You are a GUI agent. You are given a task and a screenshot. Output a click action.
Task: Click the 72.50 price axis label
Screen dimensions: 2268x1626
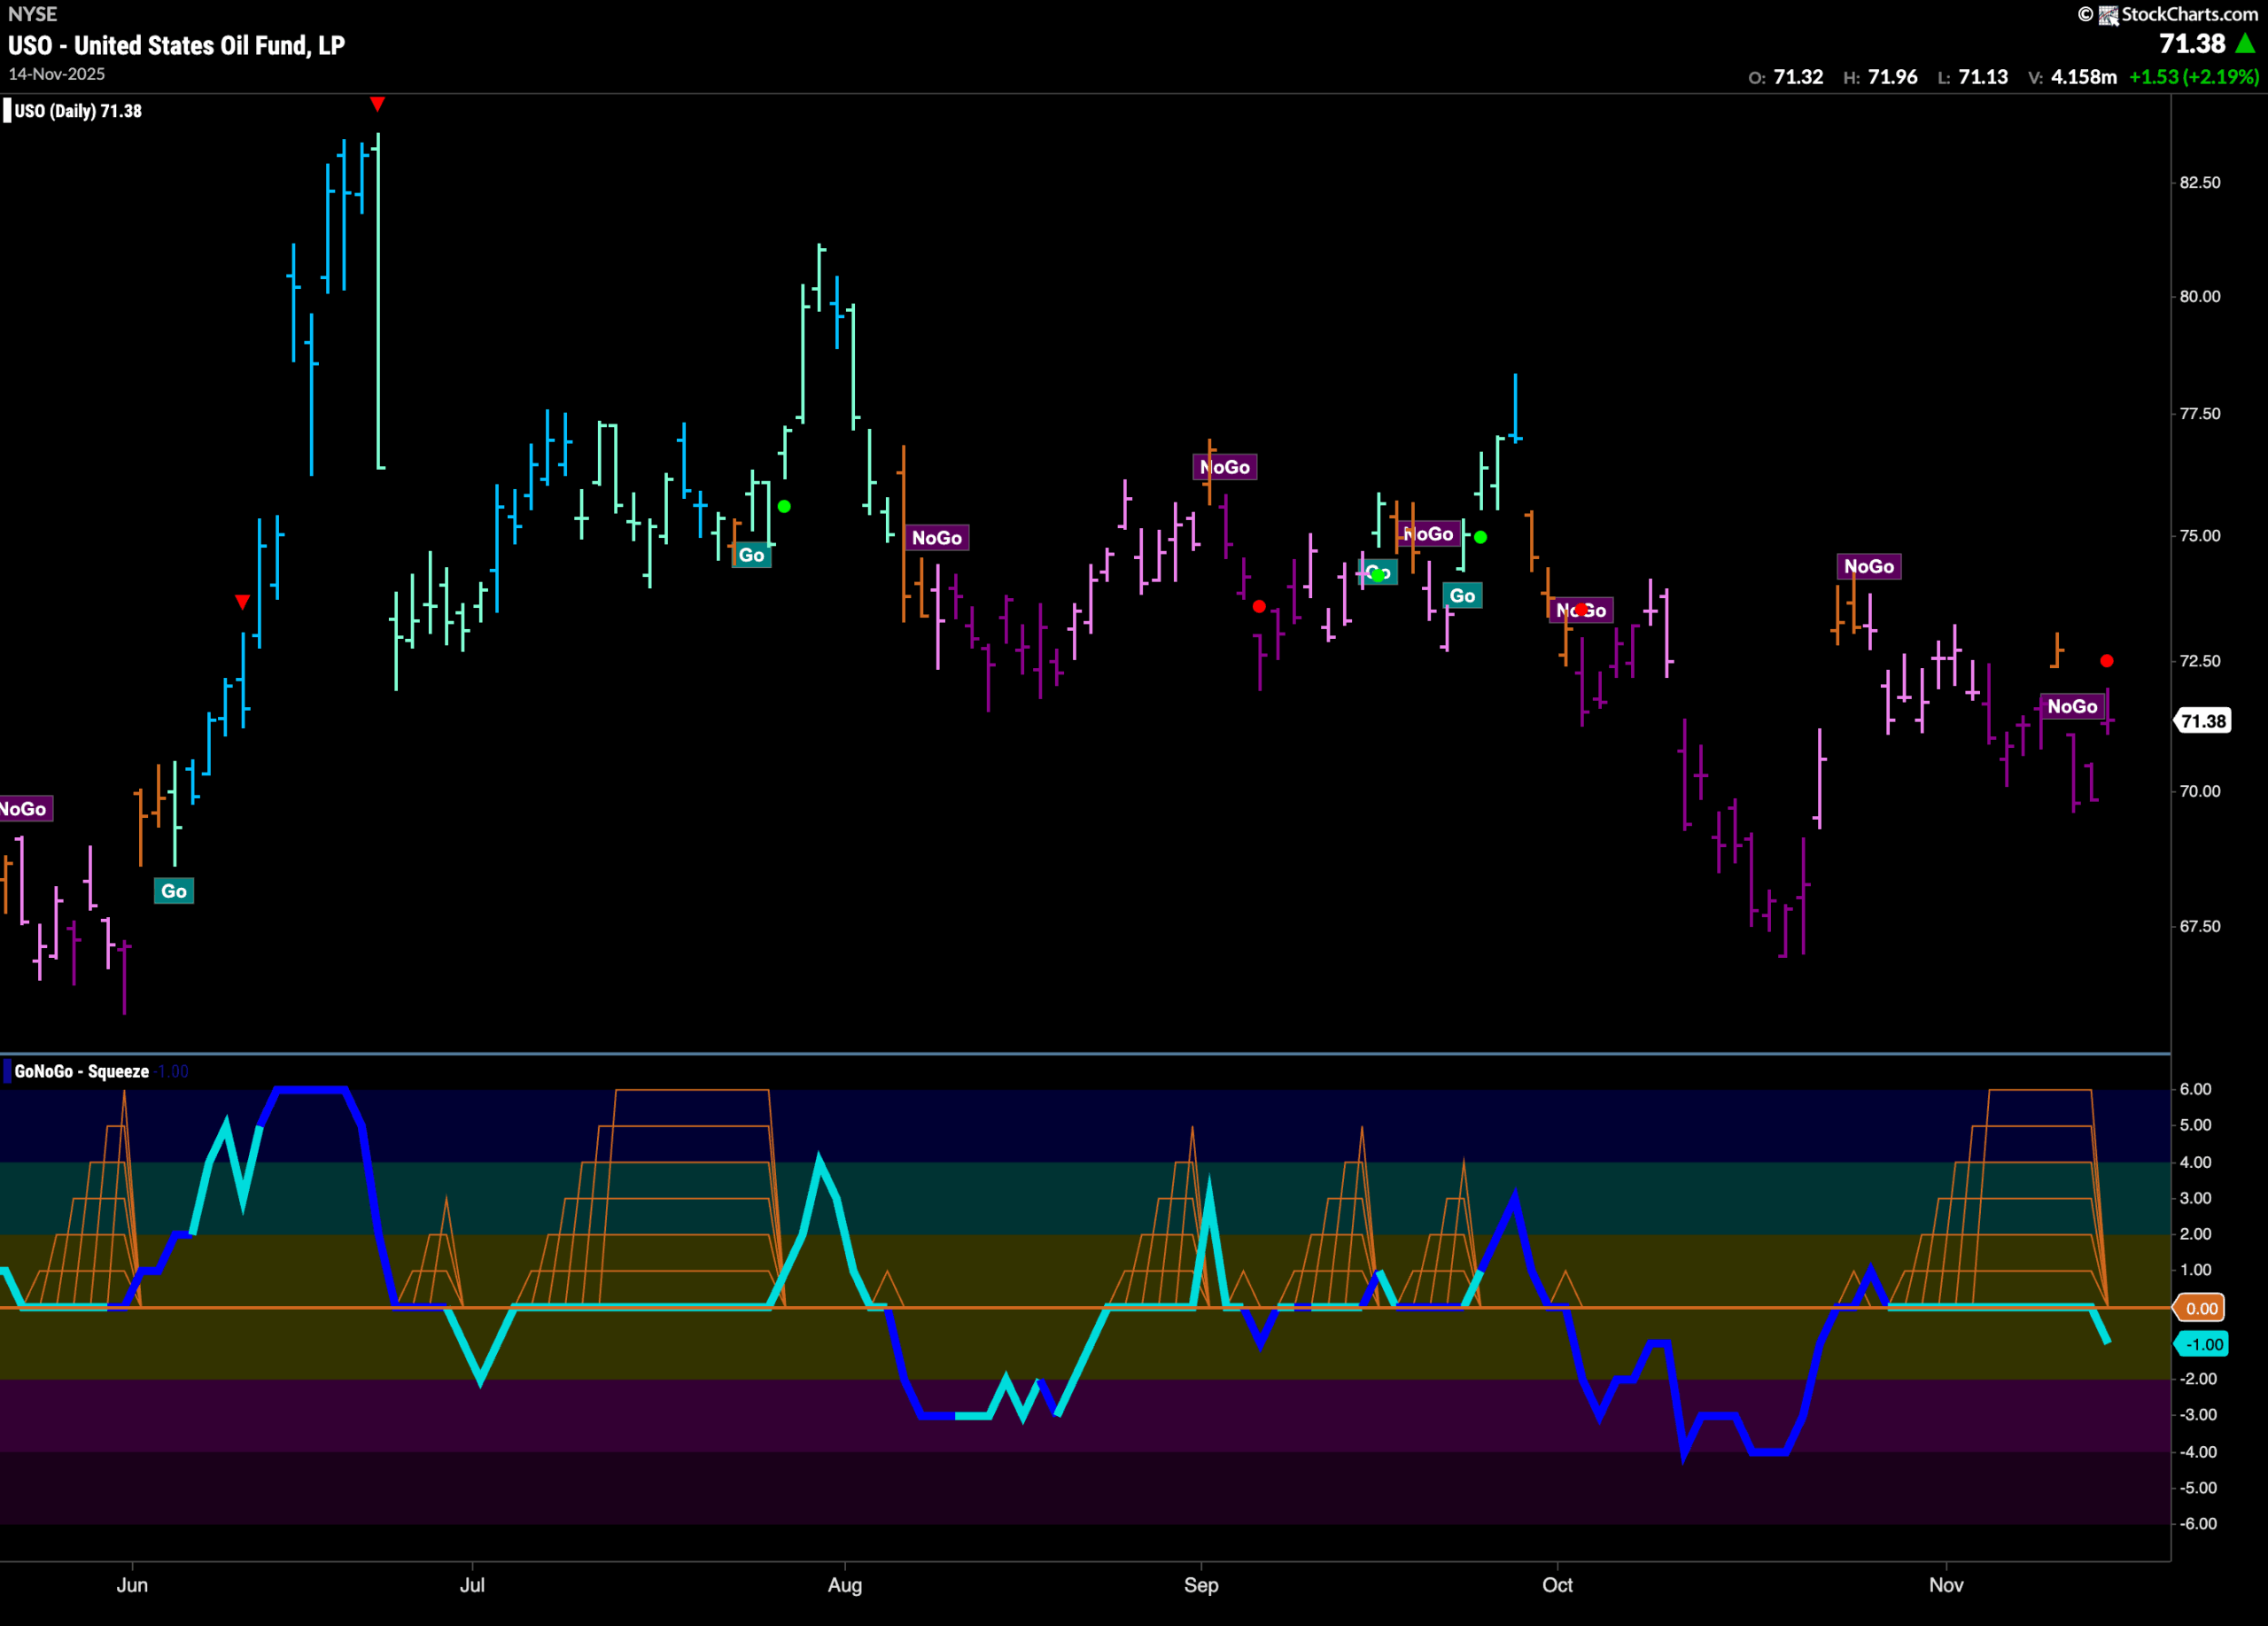[x=2200, y=661]
